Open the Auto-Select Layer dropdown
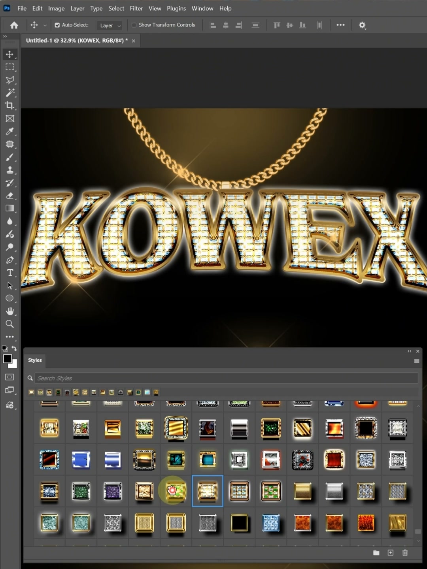 [109, 25]
